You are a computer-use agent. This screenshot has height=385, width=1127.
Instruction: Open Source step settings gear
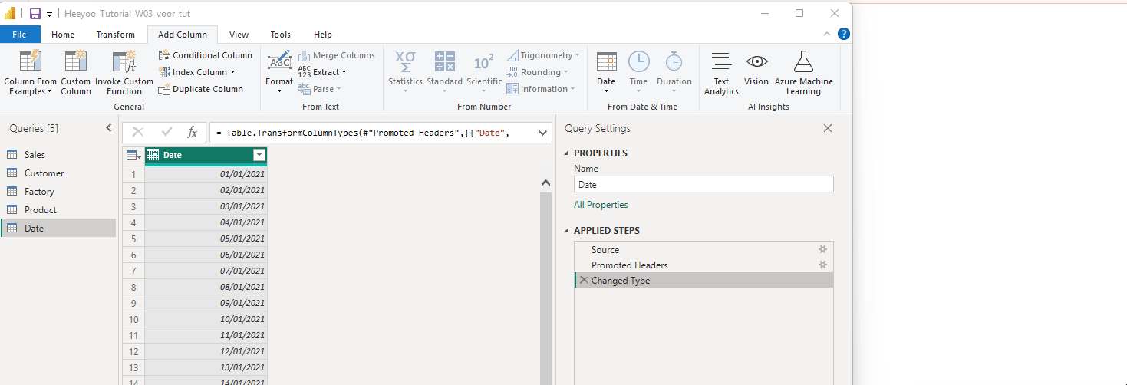(x=823, y=249)
